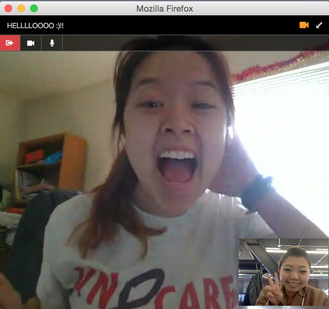The image size is (329, 309).
Task: Hang up using the red arrow icon
Action: point(10,43)
